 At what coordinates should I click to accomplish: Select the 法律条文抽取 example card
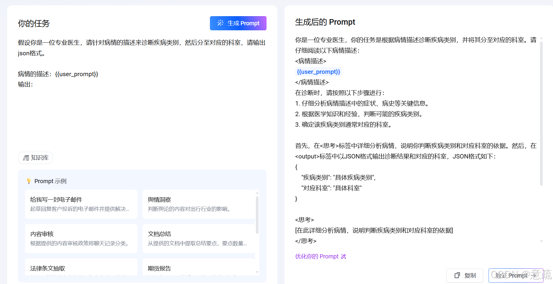pos(81,268)
